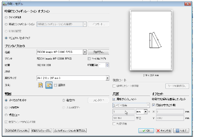
Task: Click the インポート button
Action: click(99, 24)
